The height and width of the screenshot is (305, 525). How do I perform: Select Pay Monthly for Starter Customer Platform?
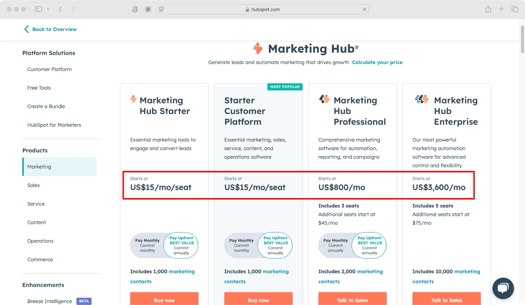pyautogui.click(x=241, y=245)
